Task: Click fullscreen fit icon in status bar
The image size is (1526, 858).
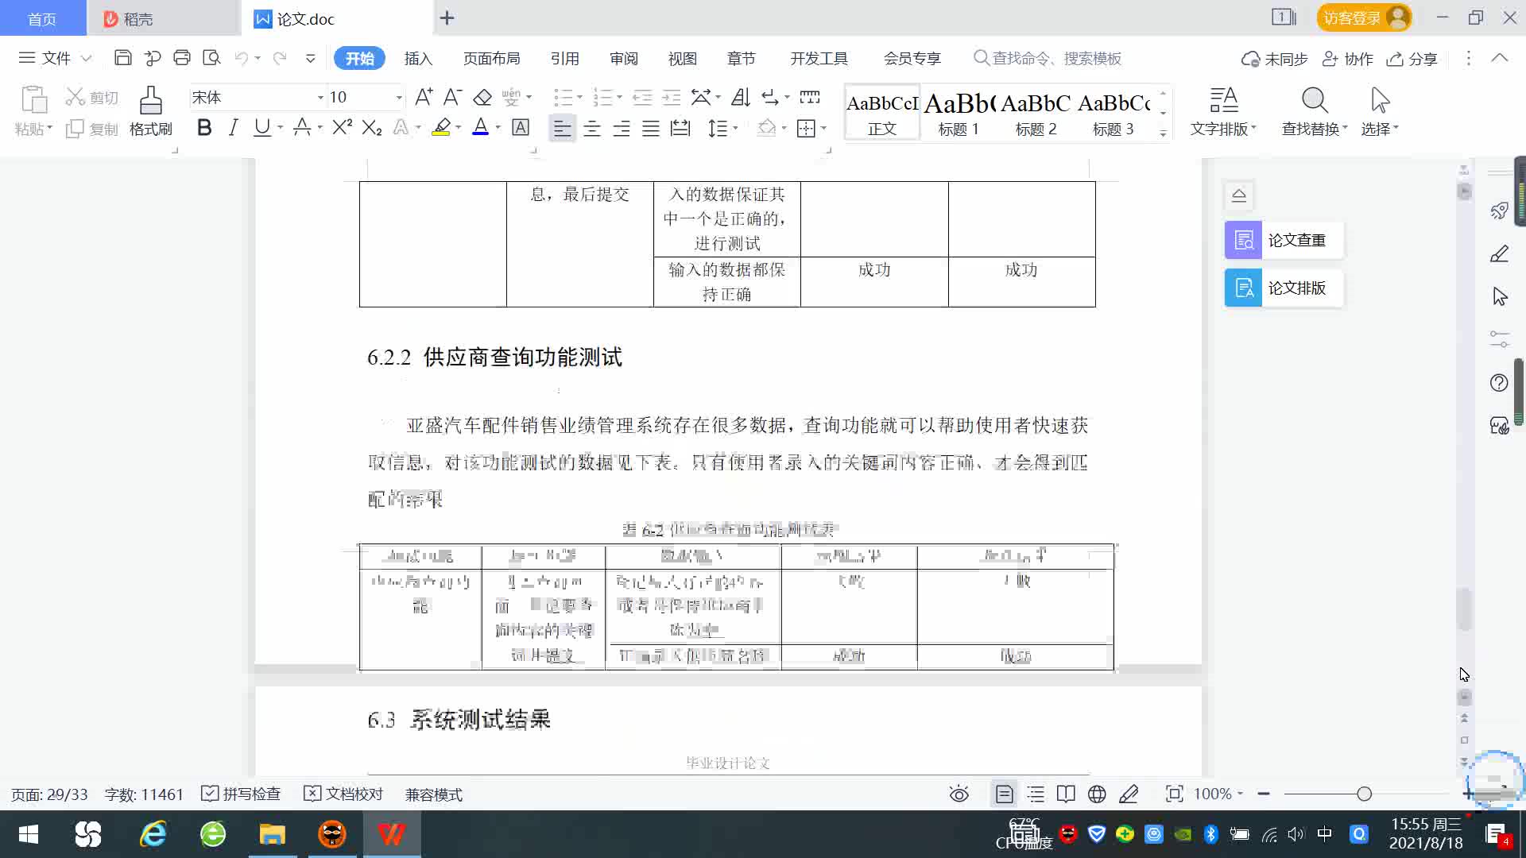Action: 1174,794
